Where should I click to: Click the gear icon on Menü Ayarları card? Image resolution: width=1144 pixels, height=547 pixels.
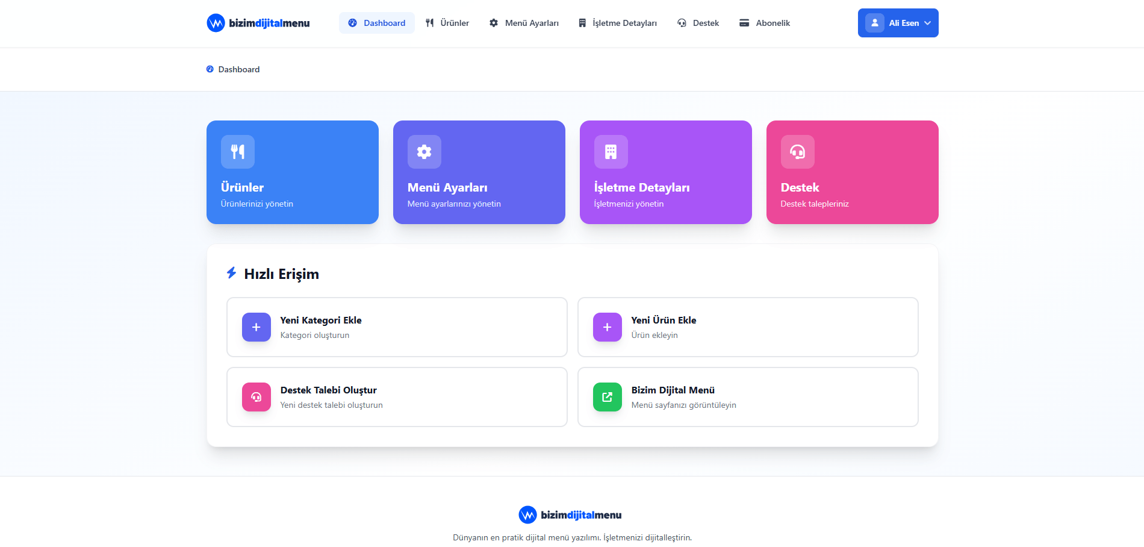tap(424, 152)
